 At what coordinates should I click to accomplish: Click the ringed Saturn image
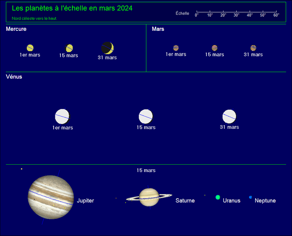pyautogui.click(x=149, y=197)
